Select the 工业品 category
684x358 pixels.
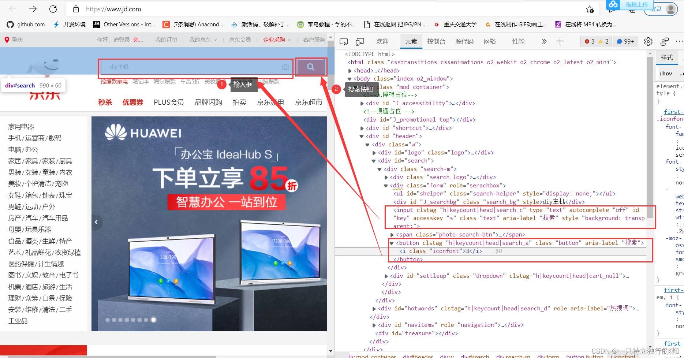pos(18,321)
